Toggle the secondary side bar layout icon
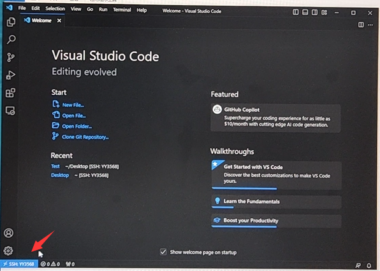Screen dimensions: 380x271 tap(314, 12)
